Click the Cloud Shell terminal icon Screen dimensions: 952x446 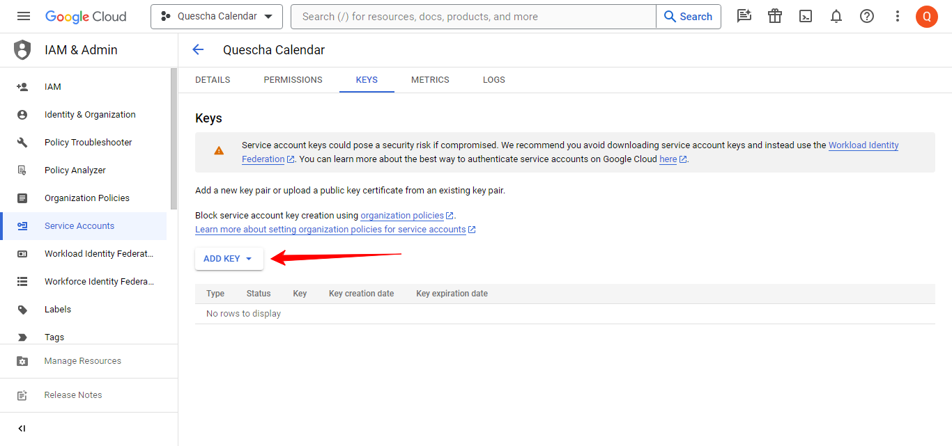point(806,17)
